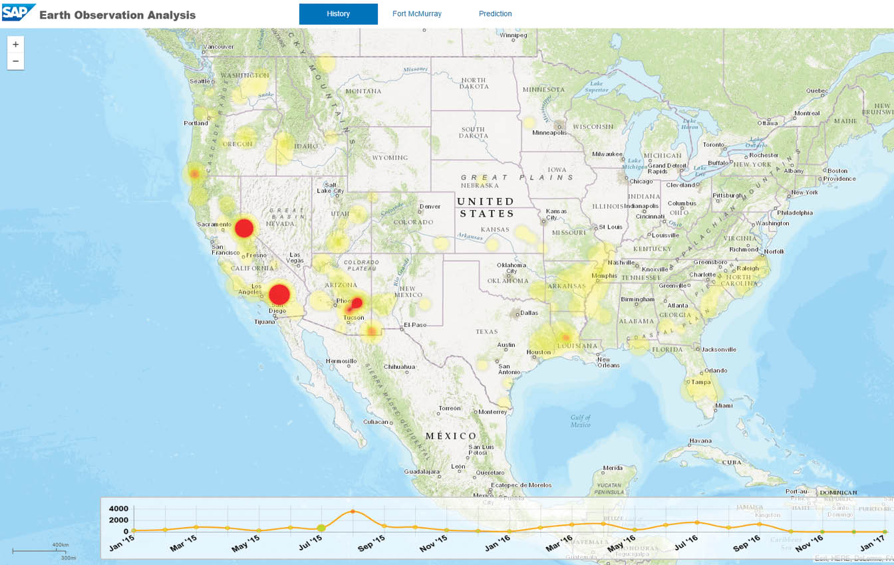Click the Havana city label
The image size is (894, 565).
[x=700, y=441]
